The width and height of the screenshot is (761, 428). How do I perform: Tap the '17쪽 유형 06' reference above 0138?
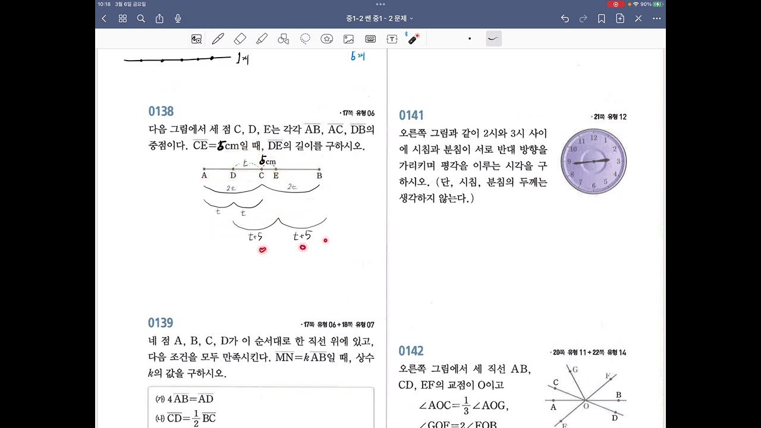point(357,113)
